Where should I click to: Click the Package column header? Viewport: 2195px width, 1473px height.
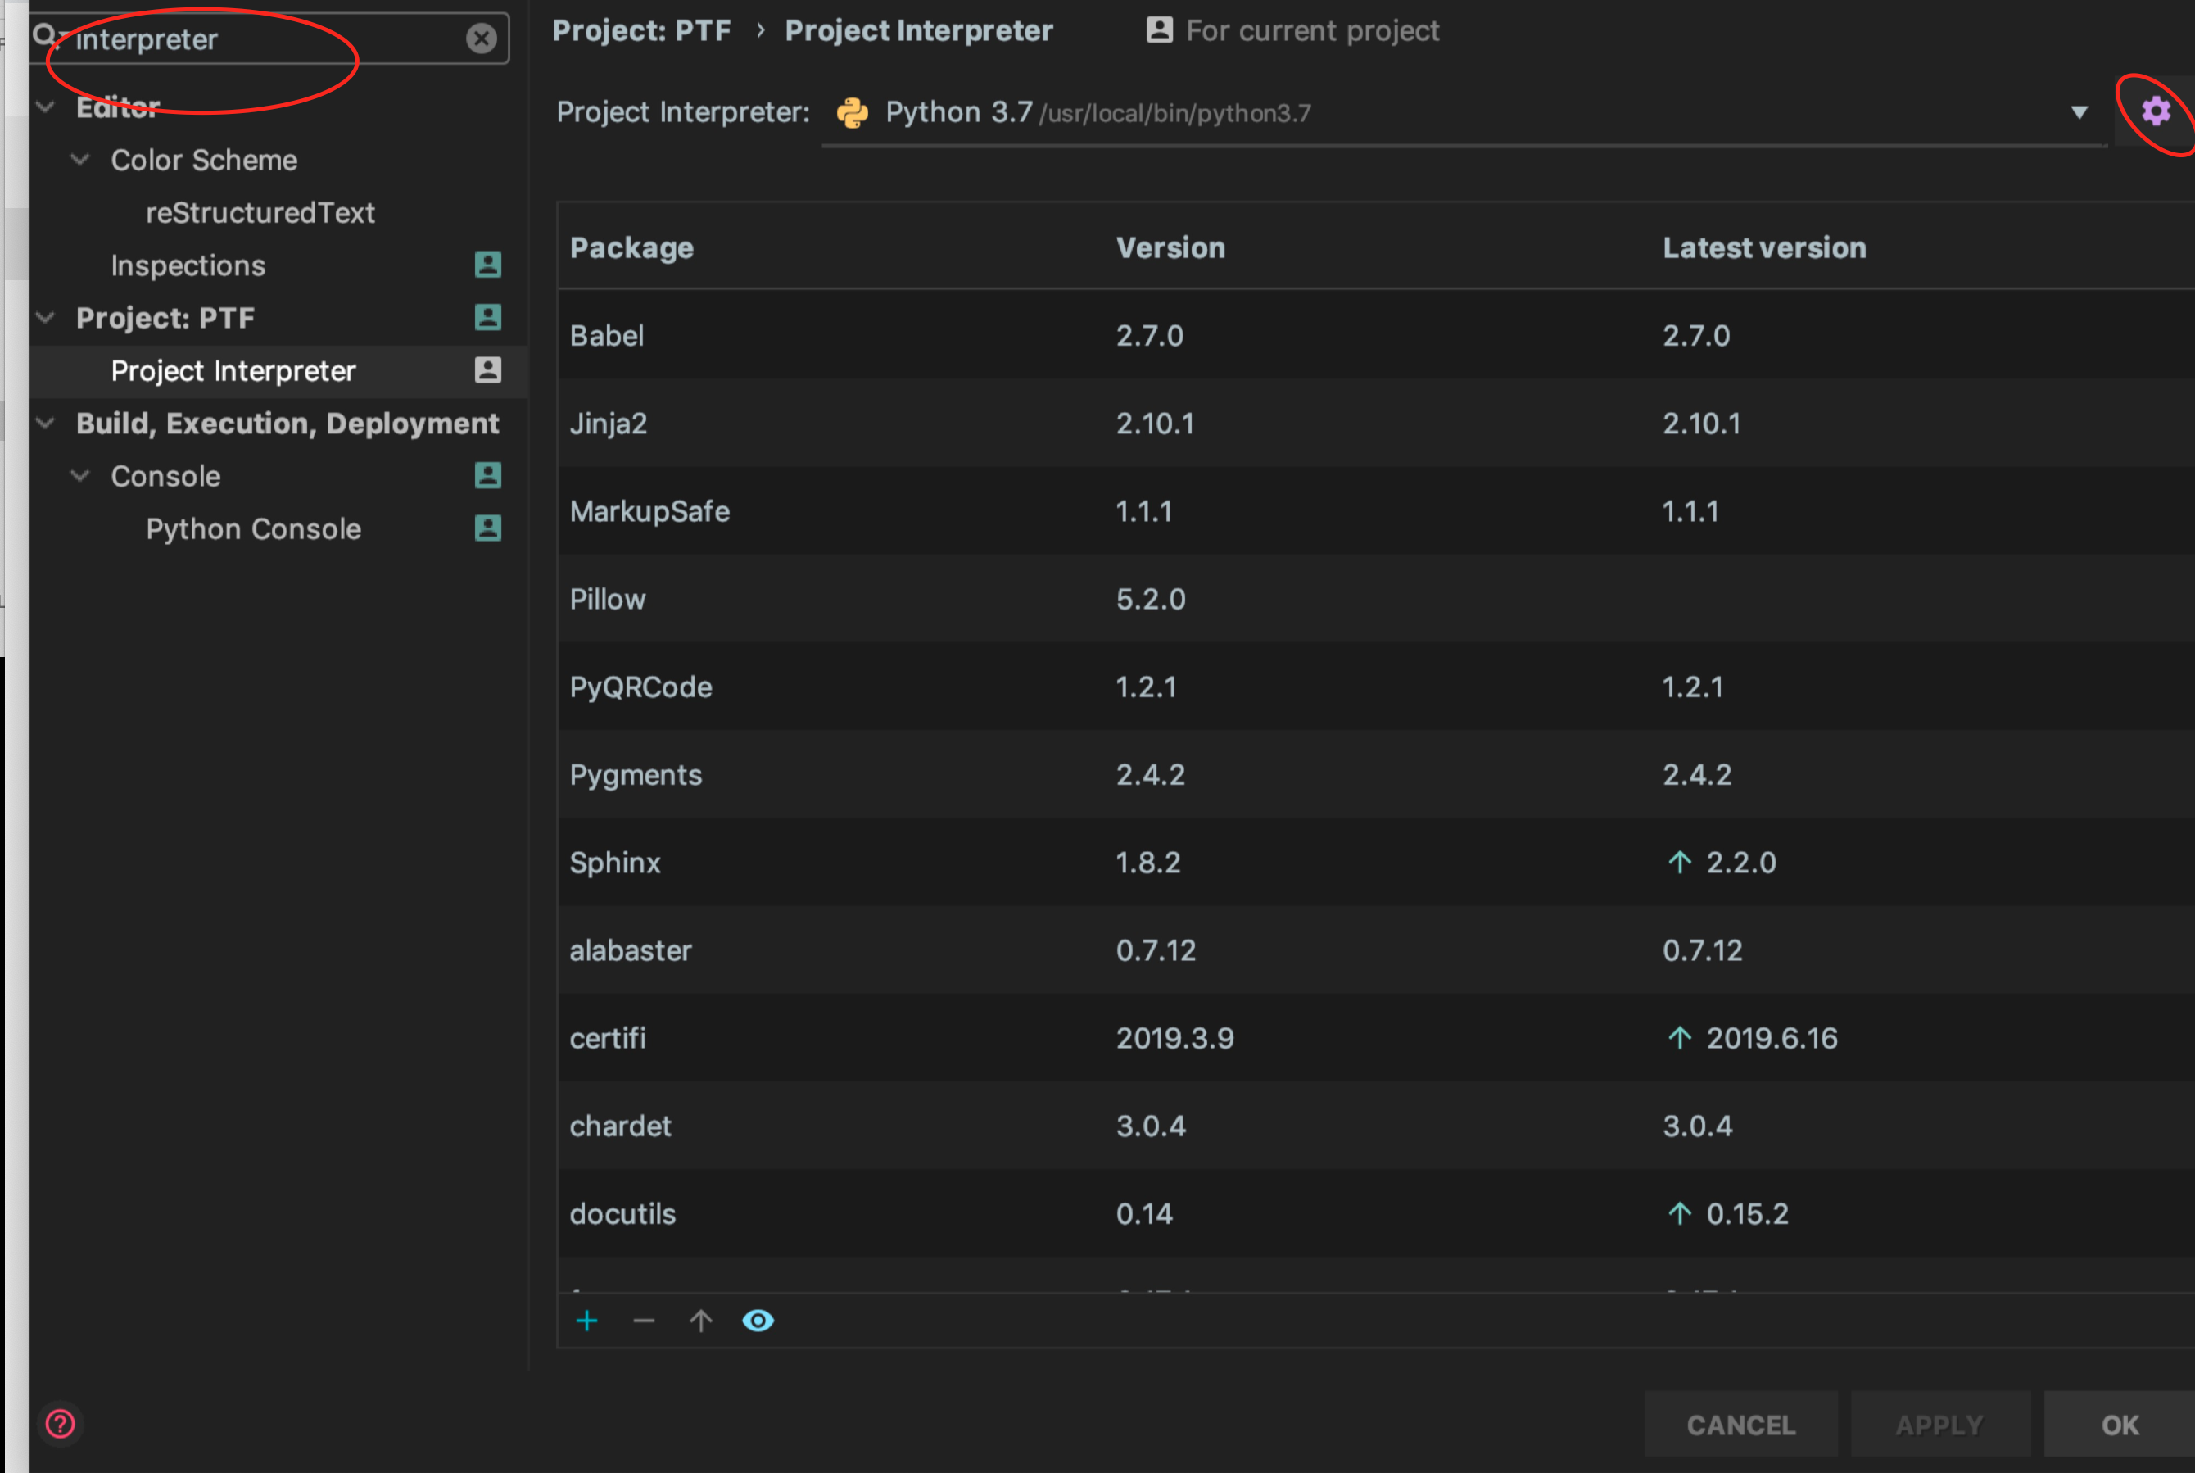pyautogui.click(x=631, y=248)
